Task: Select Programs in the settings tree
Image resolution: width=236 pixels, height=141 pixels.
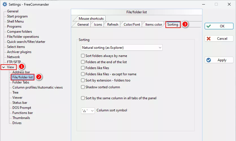Action: (x=14, y=27)
